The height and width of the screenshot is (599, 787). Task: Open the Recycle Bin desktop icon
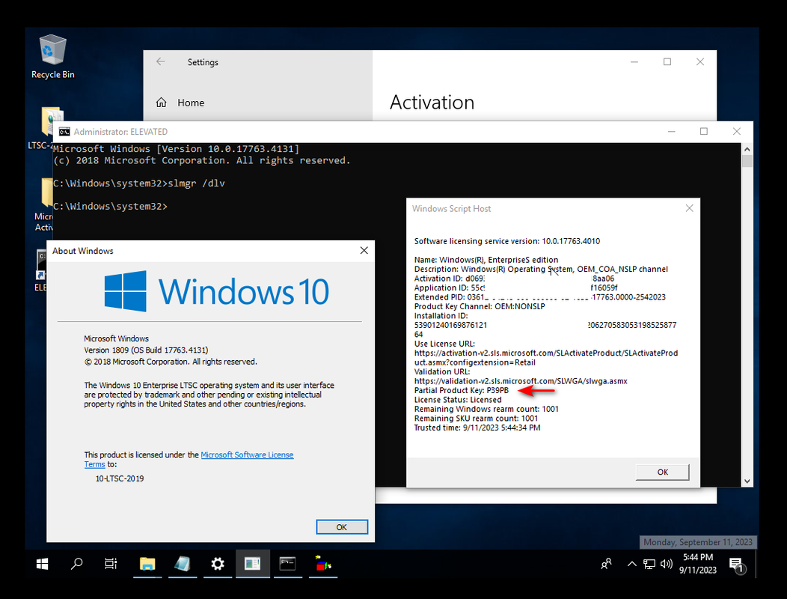52,56
